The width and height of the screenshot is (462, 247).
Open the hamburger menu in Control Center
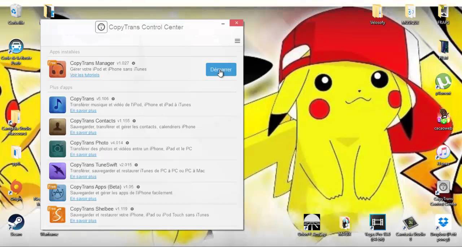(237, 41)
